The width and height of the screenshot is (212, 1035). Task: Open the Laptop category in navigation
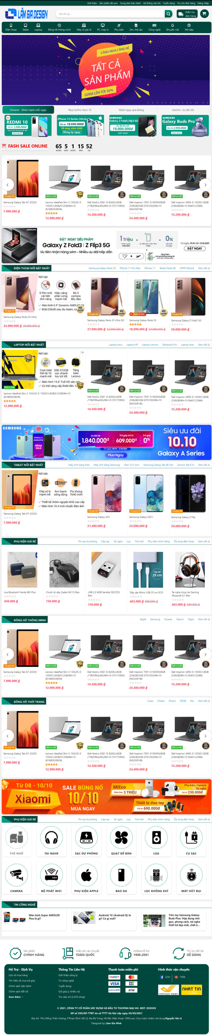[38, 27]
